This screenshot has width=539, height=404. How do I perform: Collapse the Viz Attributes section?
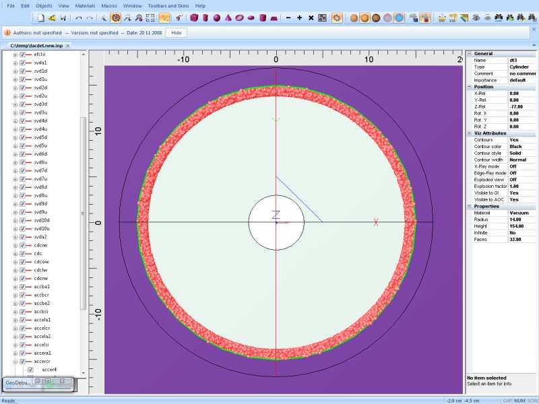pos(470,133)
